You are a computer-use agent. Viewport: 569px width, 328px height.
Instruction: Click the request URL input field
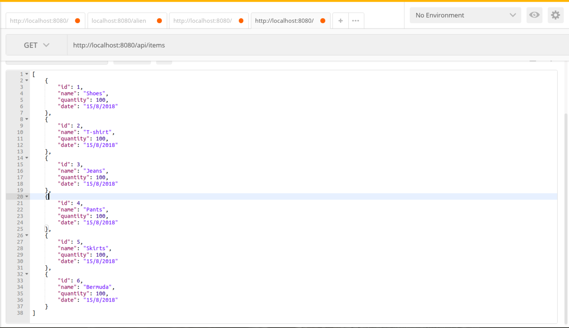[x=203, y=45]
